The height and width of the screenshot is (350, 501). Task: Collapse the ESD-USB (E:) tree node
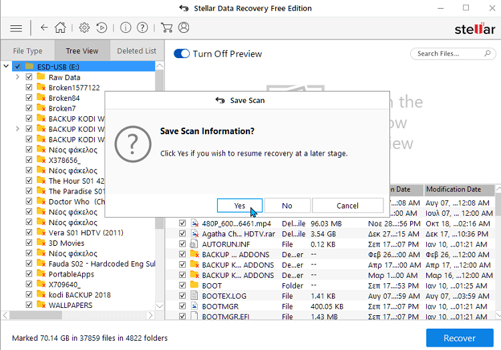[6, 66]
